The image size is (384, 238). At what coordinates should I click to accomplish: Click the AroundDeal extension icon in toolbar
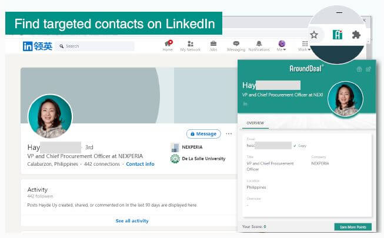click(337, 35)
